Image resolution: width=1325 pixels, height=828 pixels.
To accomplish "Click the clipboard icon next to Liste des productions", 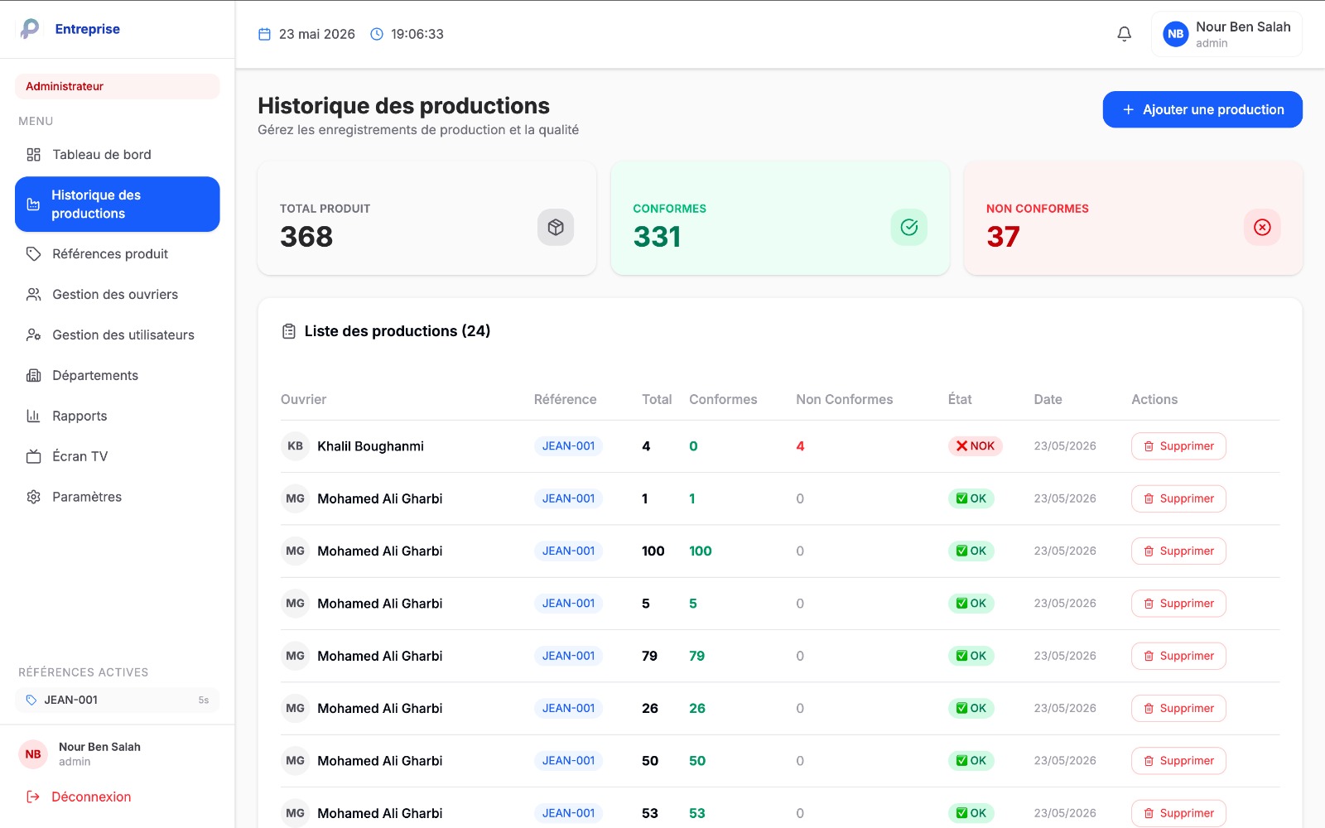I will pos(289,331).
